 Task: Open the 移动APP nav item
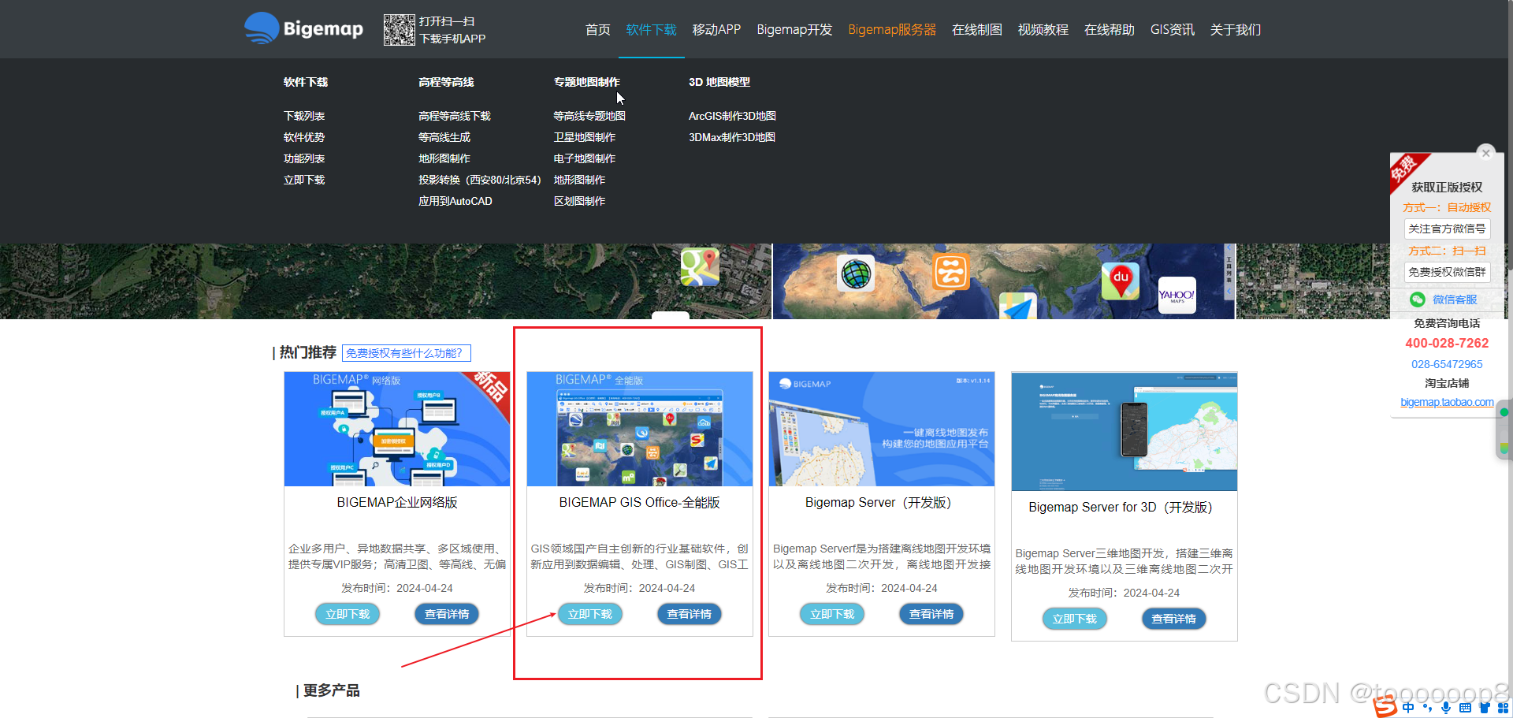coord(716,30)
